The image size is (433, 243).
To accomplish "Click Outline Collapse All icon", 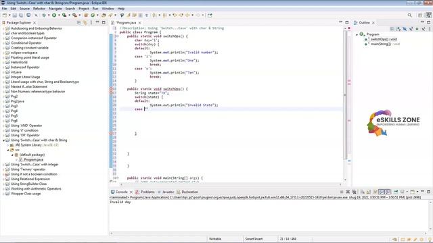I will pyautogui.click(x=392, y=29).
